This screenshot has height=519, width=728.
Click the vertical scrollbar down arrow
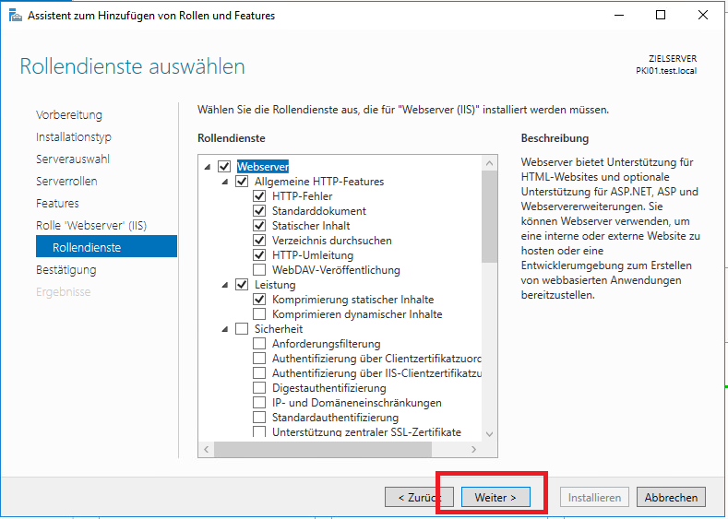point(489,433)
